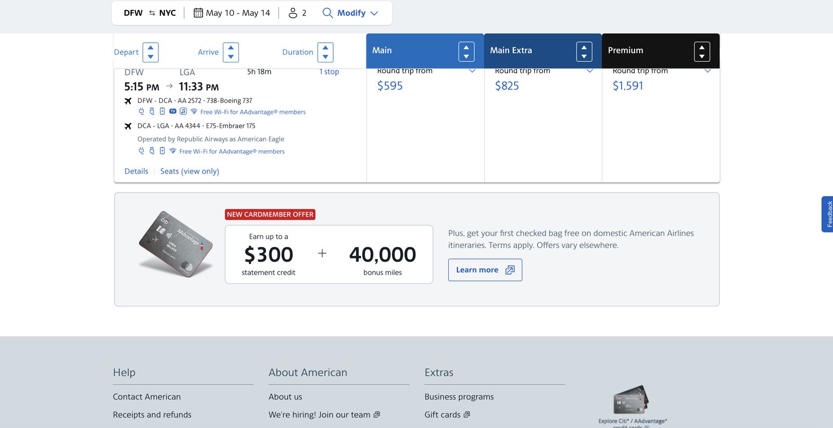Click the music icon for flight AA 2572

(183, 111)
